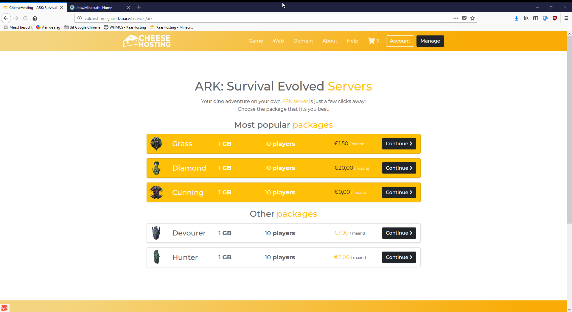Open a new browser tab

139,7
